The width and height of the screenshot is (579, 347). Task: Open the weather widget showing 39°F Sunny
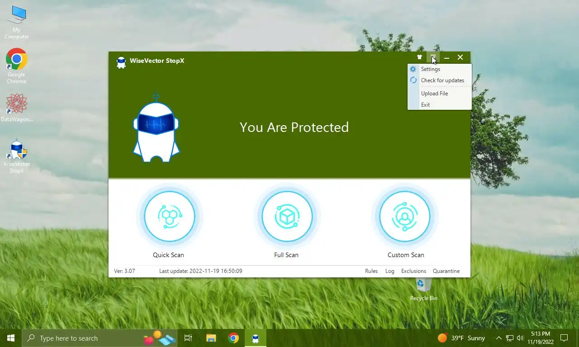tap(461, 338)
